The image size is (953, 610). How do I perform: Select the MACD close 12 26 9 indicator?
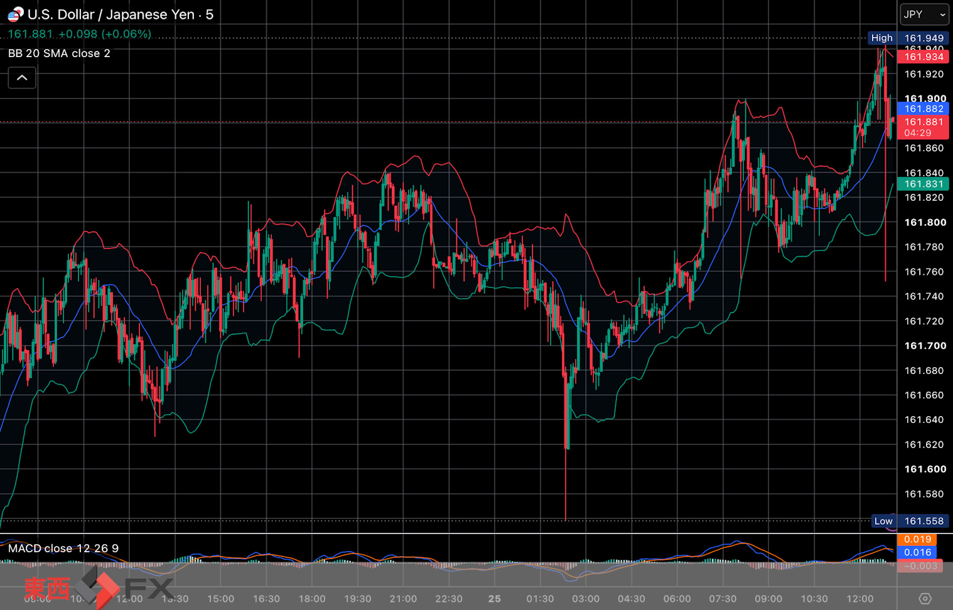[x=63, y=548]
